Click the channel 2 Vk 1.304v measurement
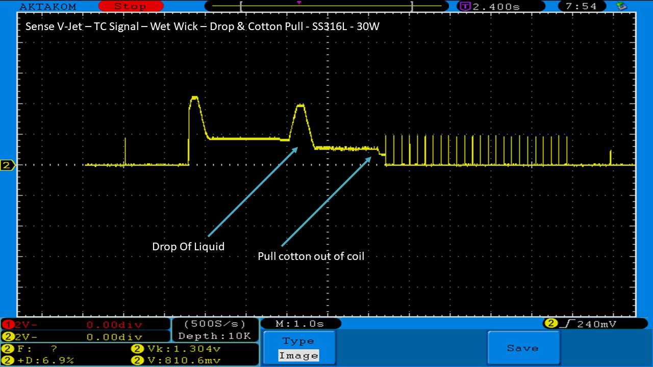This screenshot has height=367, width=653. coord(176,349)
